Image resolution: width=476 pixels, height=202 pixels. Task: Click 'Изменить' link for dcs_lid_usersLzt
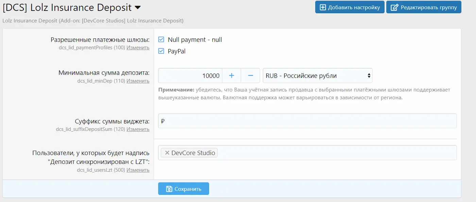(x=138, y=170)
